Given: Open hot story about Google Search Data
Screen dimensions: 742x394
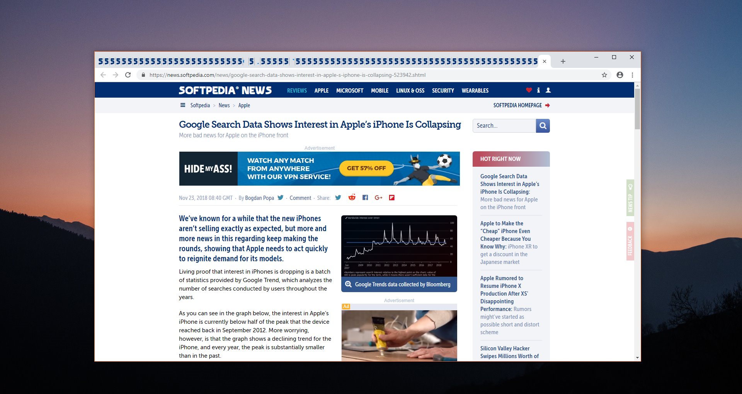Looking at the screenshot, I should [510, 192].
